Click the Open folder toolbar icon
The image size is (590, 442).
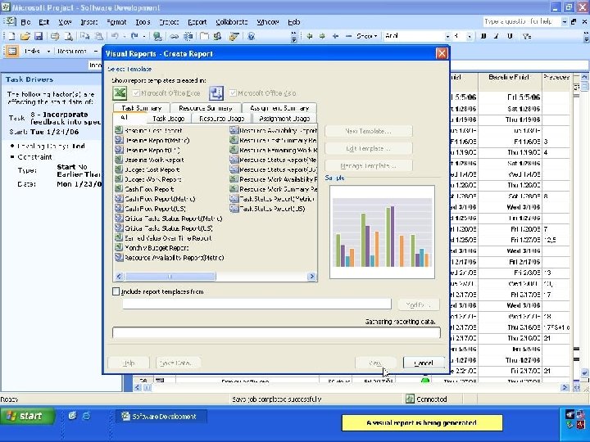[25, 36]
